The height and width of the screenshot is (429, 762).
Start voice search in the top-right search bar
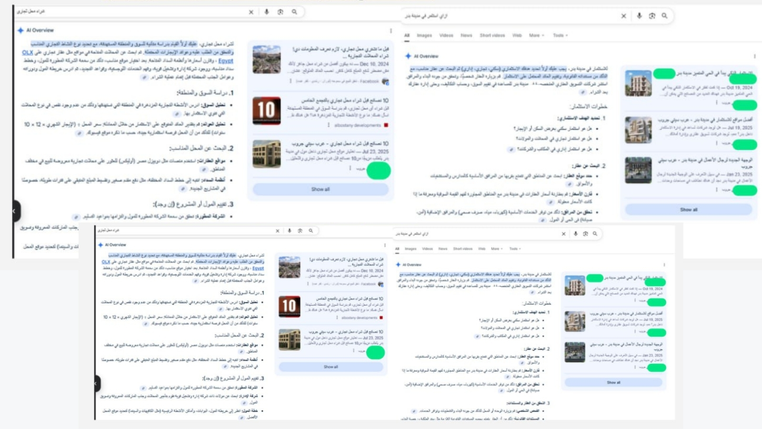pyautogui.click(x=639, y=16)
